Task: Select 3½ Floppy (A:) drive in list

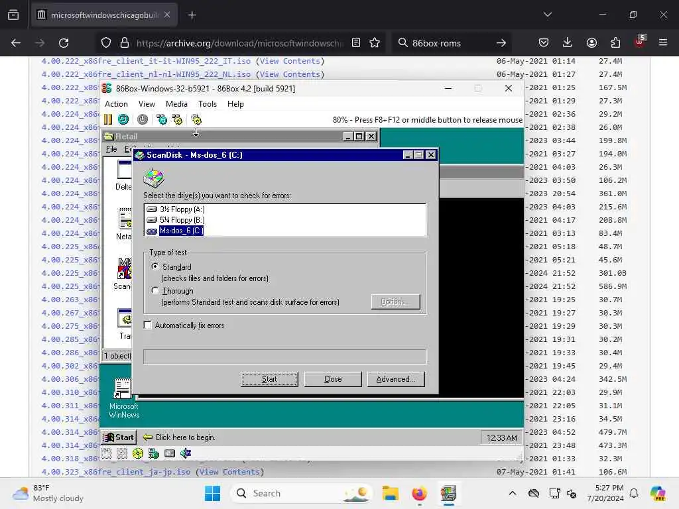Action: [x=176, y=209]
